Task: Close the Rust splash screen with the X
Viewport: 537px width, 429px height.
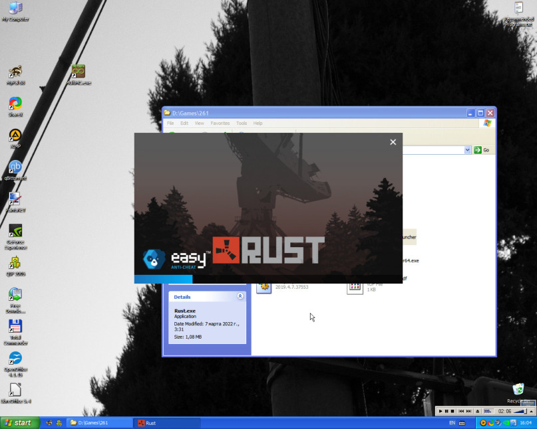Action: click(x=393, y=142)
